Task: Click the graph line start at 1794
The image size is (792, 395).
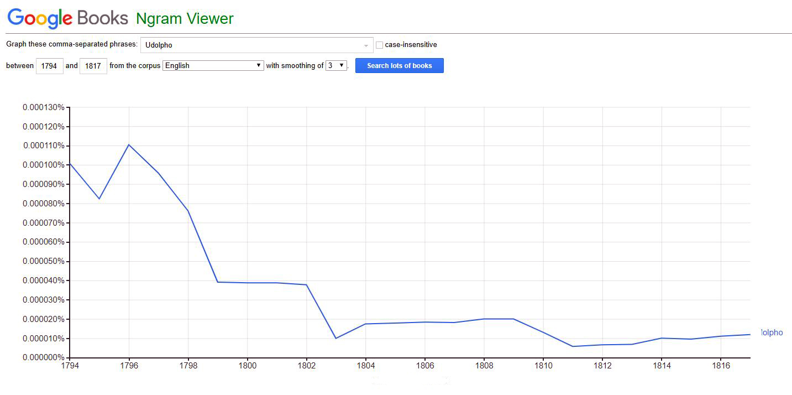Action: pos(70,164)
